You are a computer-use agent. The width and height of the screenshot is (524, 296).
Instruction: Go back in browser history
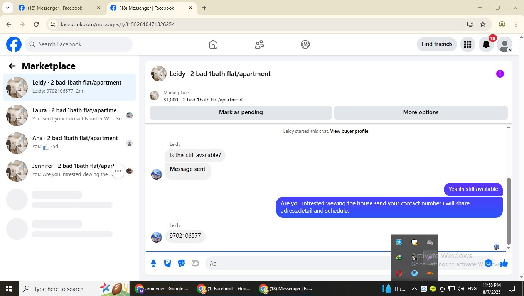(x=8, y=24)
